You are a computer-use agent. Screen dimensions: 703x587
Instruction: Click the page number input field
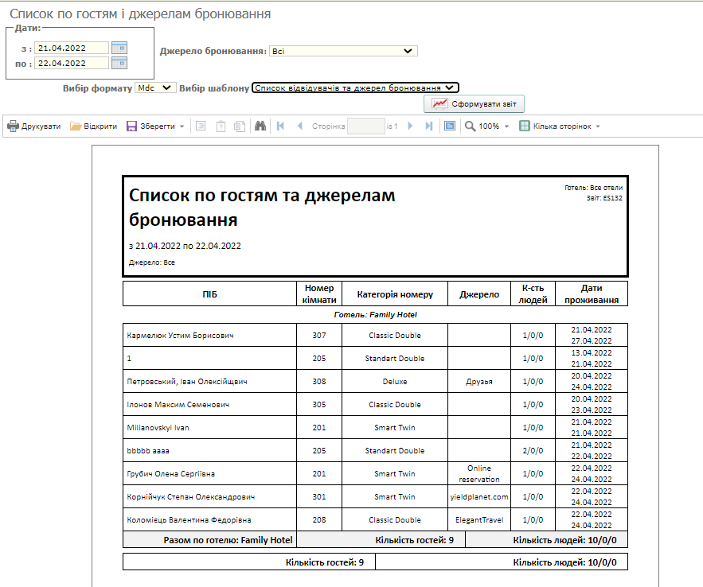(365, 126)
